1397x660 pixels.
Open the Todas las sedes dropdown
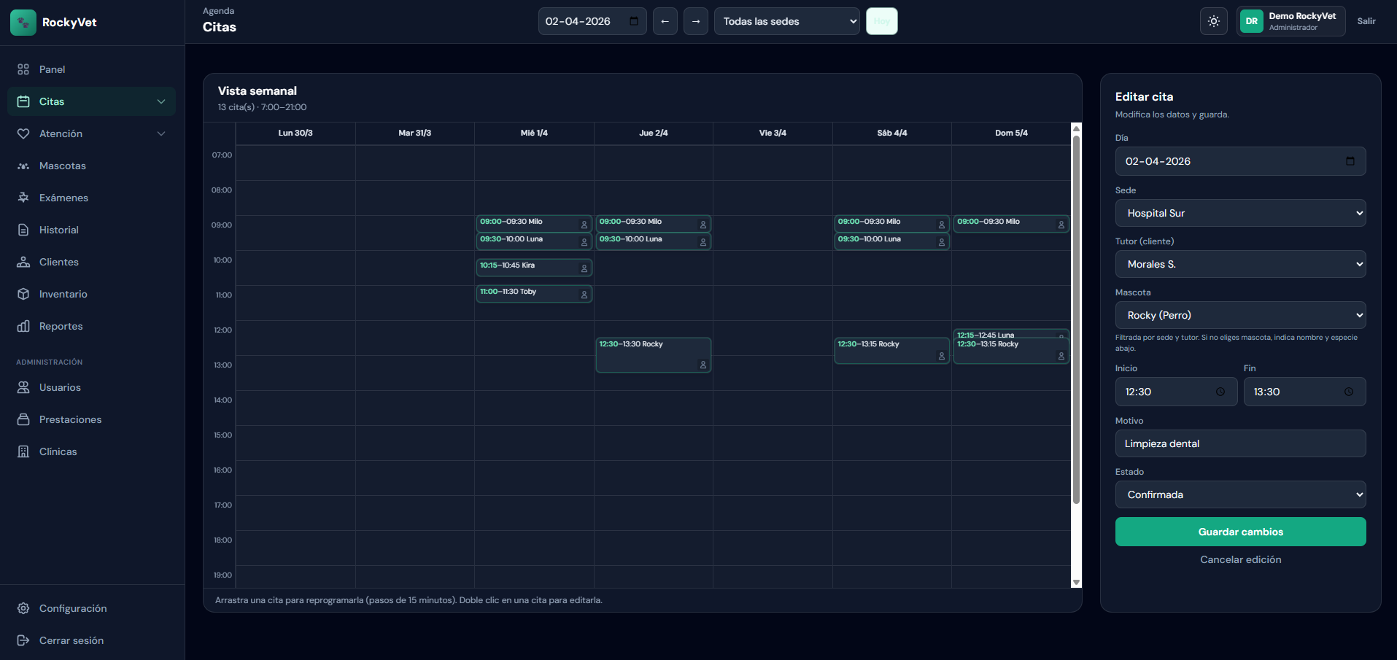click(x=786, y=21)
